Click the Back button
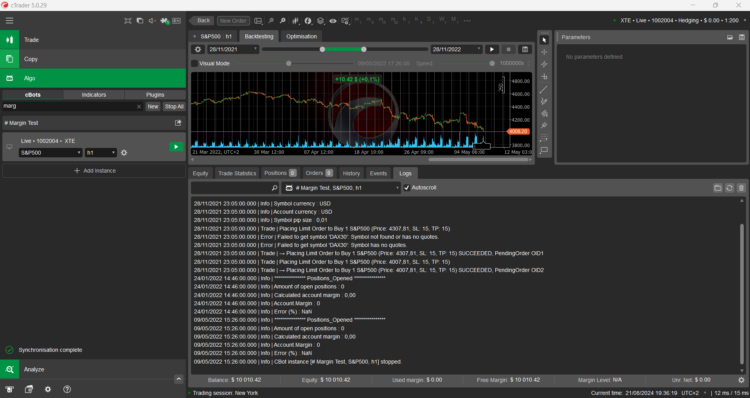Image resolution: width=750 pixels, height=398 pixels. pyautogui.click(x=202, y=21)
